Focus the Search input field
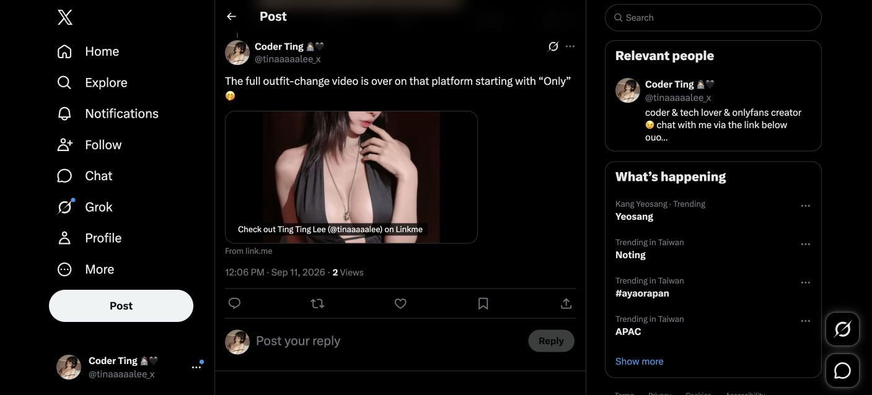 click(713, 17)
